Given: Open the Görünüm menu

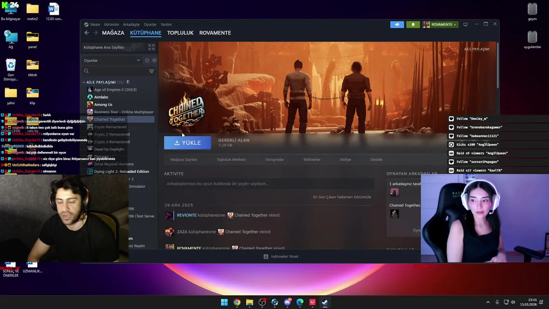Looking at the screenshot, I should click(x=112, y=24).
